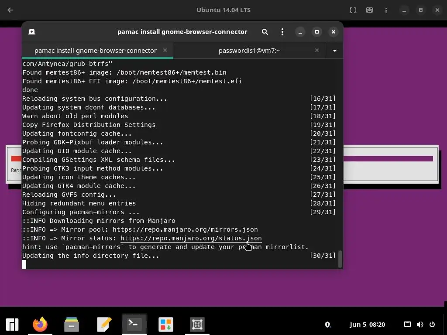
Task: Open the keyboard shortcuts icon in viewer header
Action: (369, 10)
